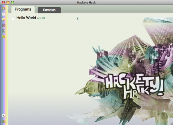Image resolution: width=173 pixels, height=125 pixels.
Task: Click the Apr 18 date label
Action: [x=41, y=18]
